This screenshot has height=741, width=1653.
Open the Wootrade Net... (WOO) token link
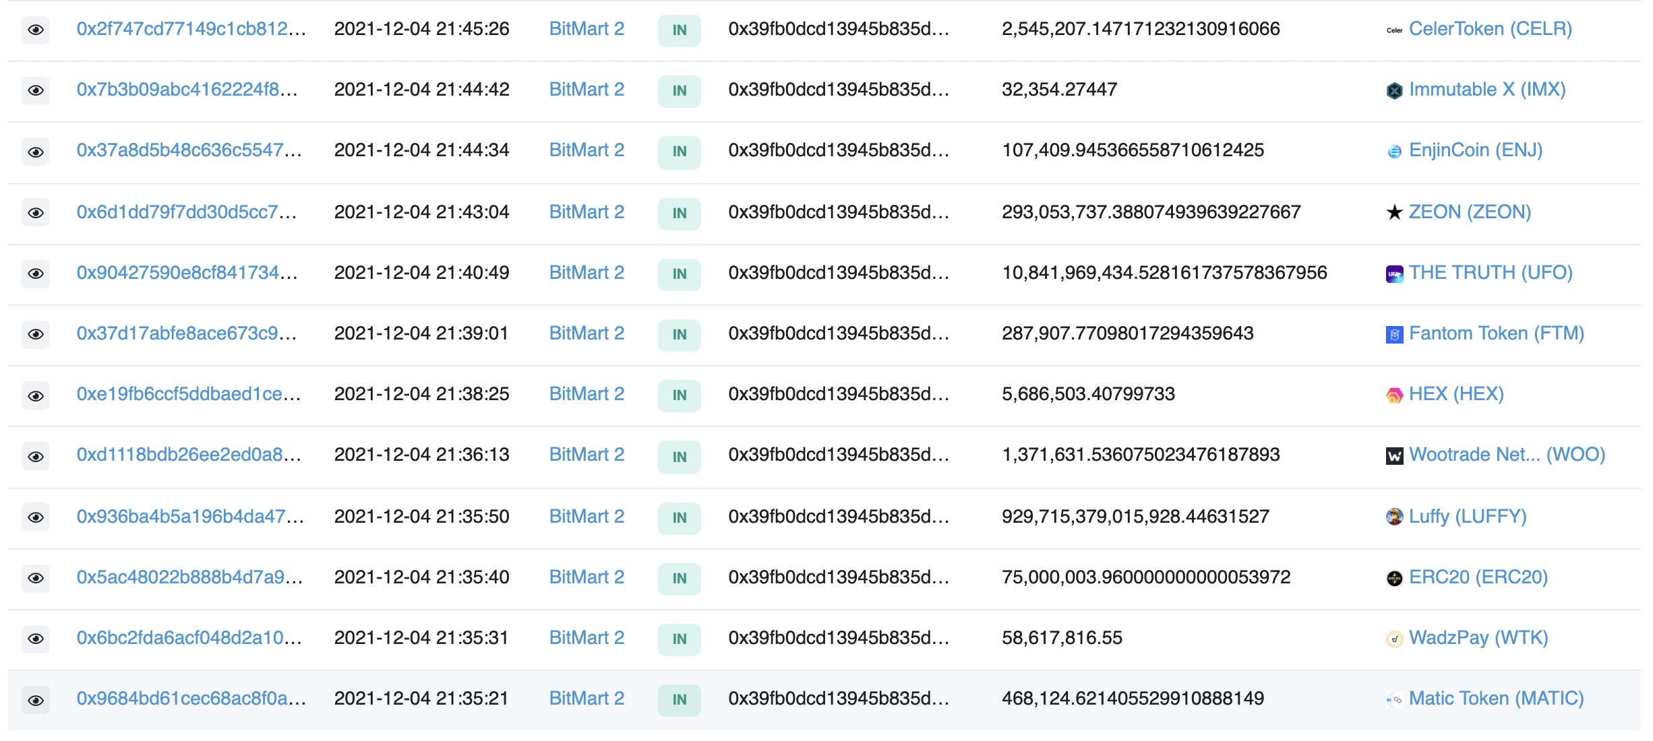(x=1507, y=455)
